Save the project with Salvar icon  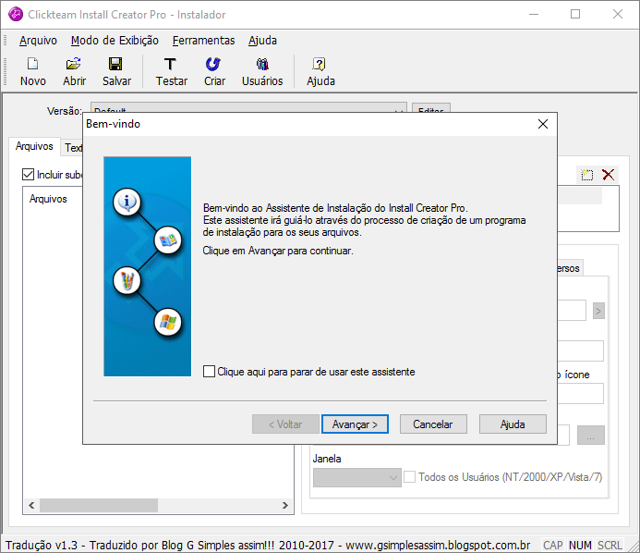pyautogui.click(x=116, y=71)
